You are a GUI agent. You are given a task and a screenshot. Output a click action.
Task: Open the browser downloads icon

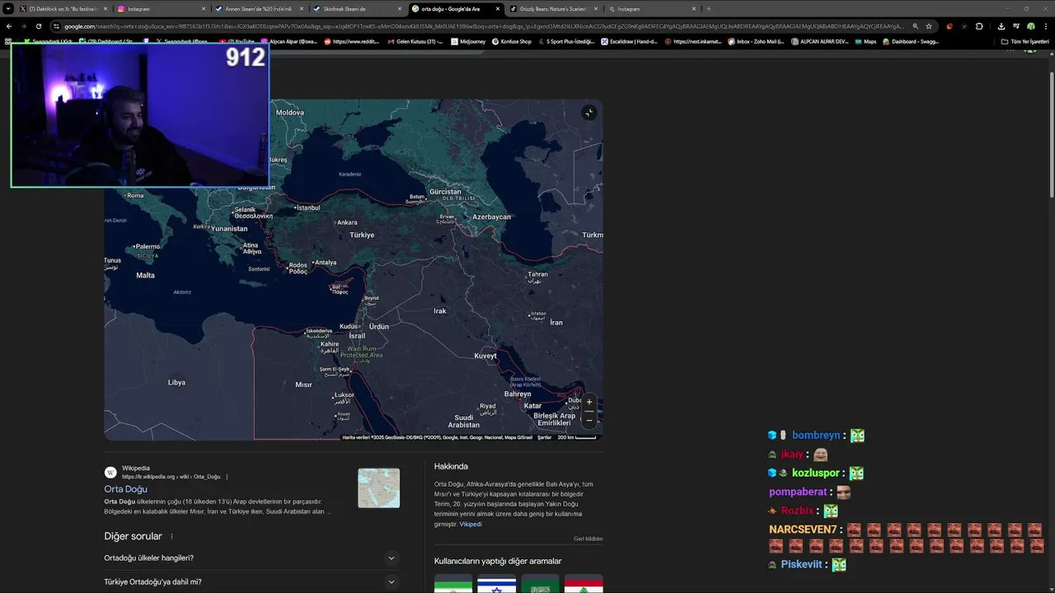(x=1001, y=26)
